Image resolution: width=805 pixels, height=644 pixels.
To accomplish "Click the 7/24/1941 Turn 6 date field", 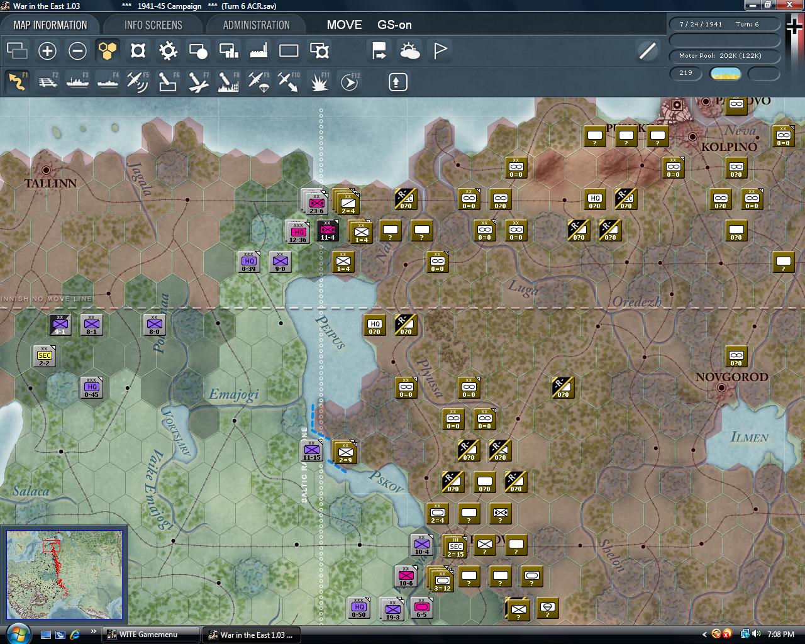I will [x=724, y=25].
